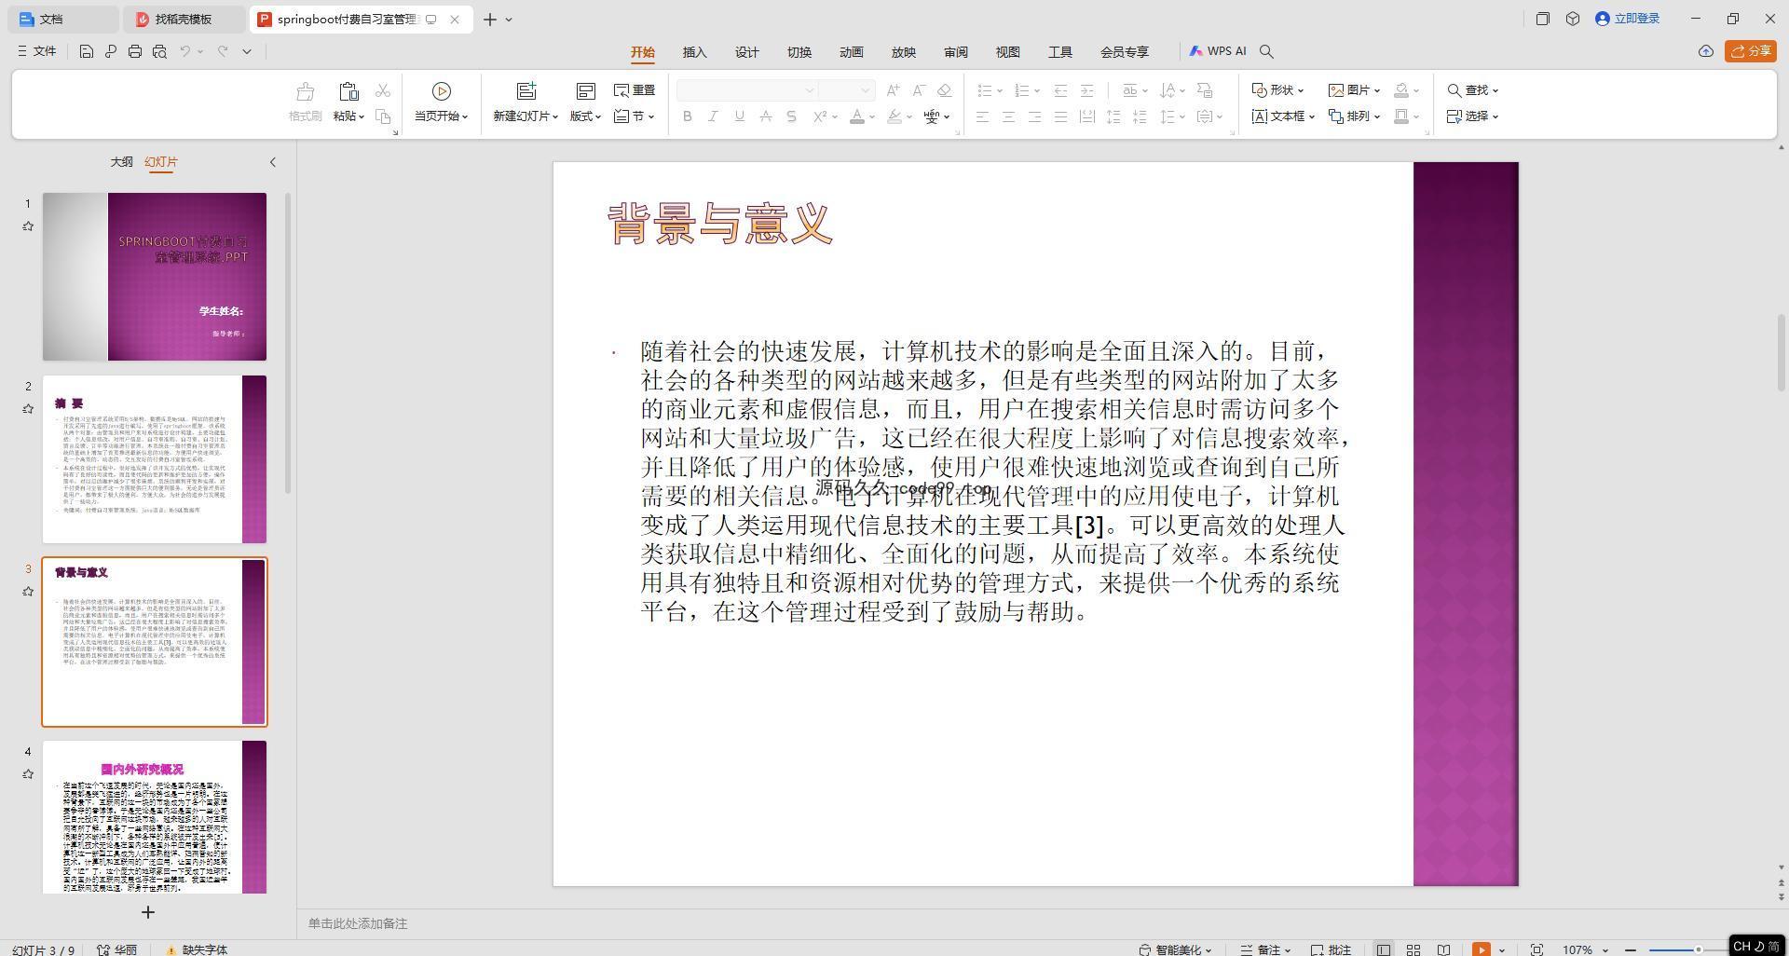1789x956 pixels.
Task: Open the File (文件) menu
Action: pyautogui.click(x=37, y=51)
